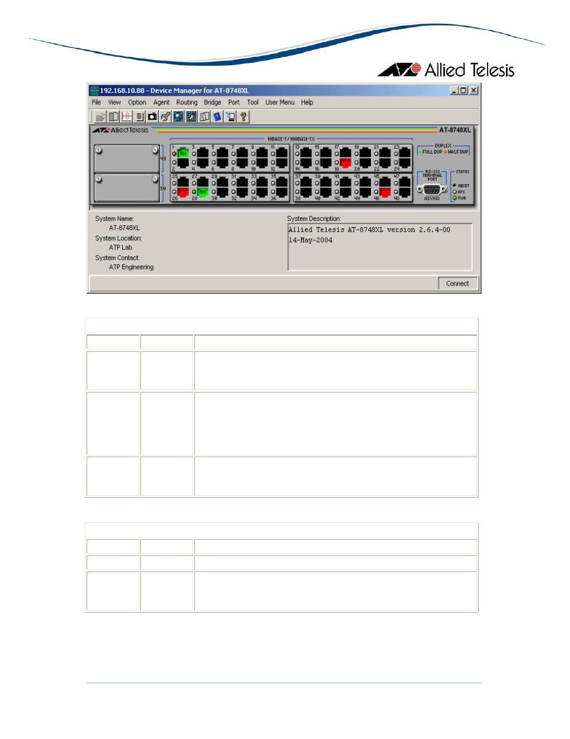
Task: Open the Routing menu
Action: [186, 102]
